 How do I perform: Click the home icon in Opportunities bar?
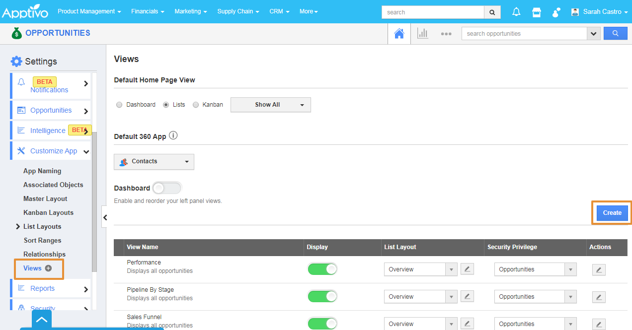pos(399,34)
